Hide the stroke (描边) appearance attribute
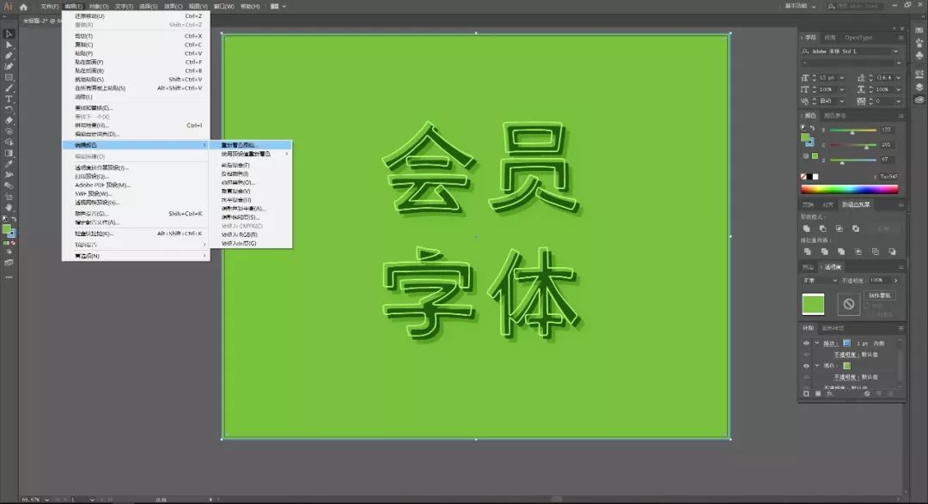Viewport: 928px width, 504px height. click(x=806, y=343)
